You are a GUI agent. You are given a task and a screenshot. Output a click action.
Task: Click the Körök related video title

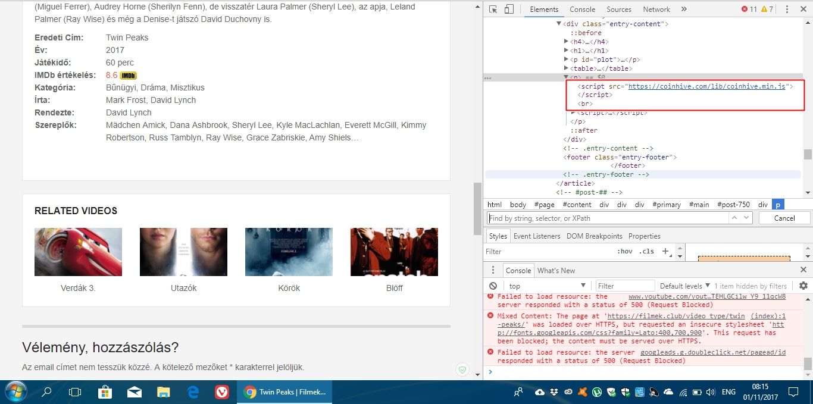click(x=289, y=288)
